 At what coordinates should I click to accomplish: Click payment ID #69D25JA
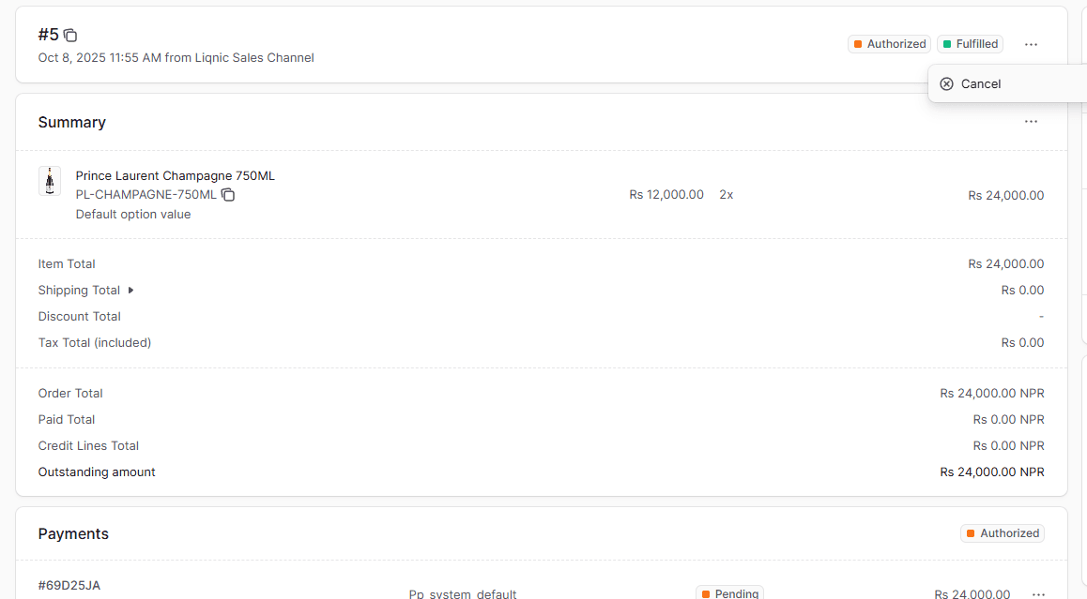[x=69, y=585]
